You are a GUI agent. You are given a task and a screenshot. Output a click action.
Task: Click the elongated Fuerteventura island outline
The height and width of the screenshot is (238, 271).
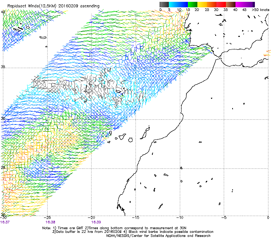point(143,135)
